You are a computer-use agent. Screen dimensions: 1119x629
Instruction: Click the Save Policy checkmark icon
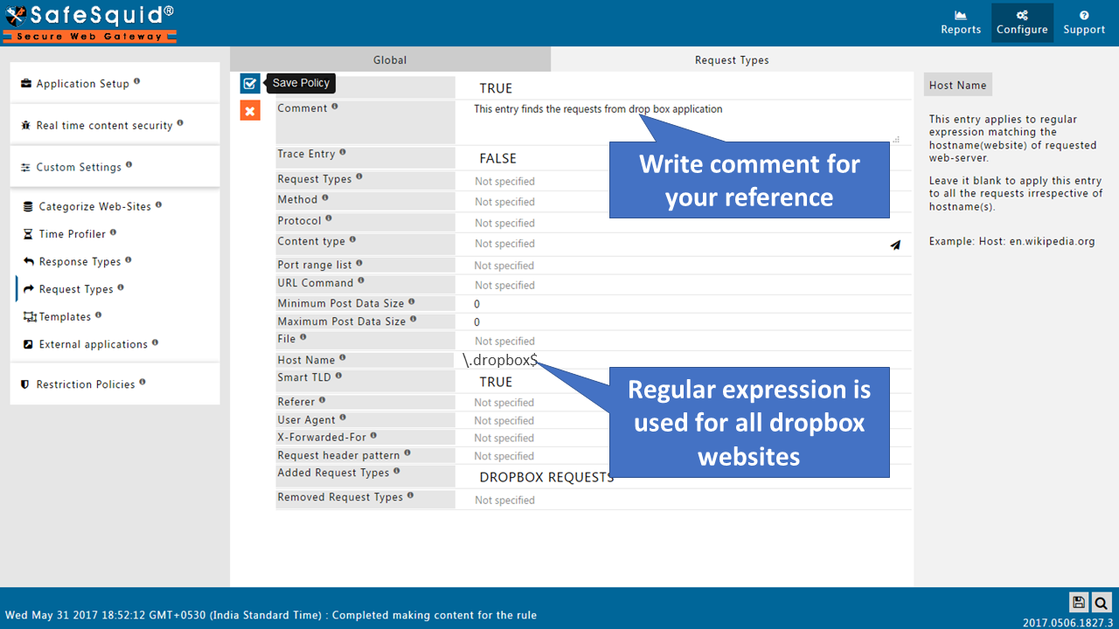[250, 83]
